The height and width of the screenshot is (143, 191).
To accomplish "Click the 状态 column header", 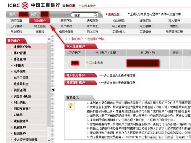I will 176,53.
